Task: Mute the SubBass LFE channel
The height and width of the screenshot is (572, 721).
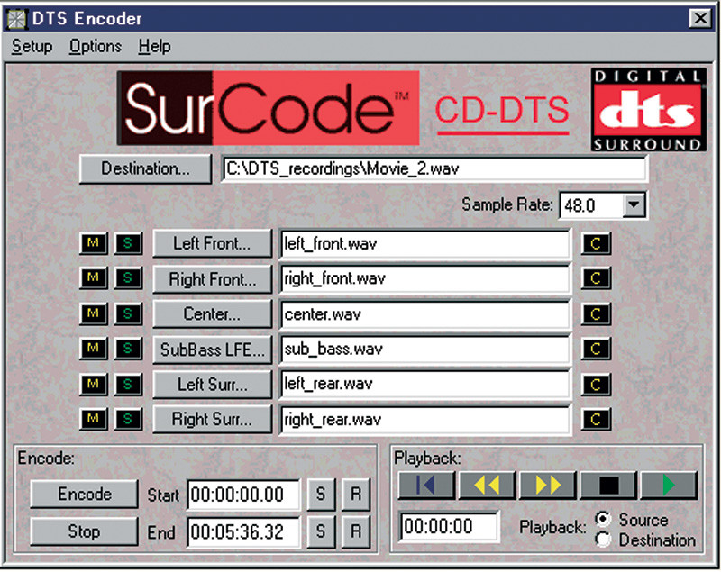Action: click(94, 349)
